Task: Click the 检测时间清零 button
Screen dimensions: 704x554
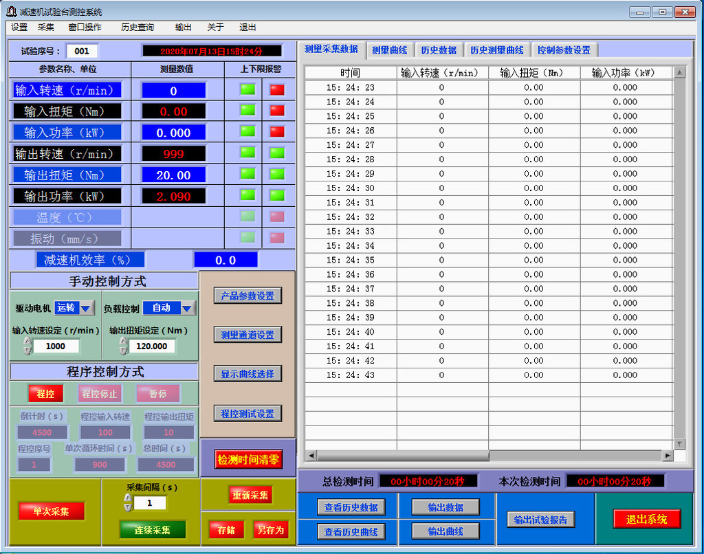Action: pyautogui.click(x=248, y=460)
